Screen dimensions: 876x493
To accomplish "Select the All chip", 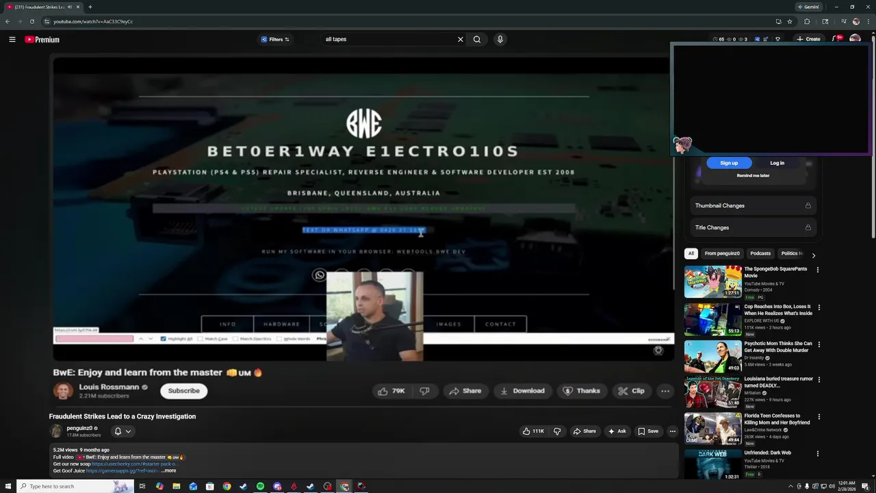I will point(691,254).
